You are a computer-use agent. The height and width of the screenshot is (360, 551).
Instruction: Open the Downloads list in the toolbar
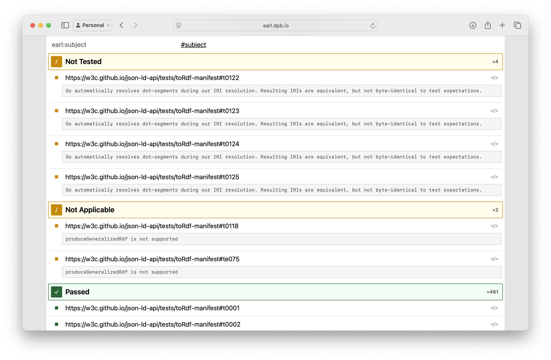click(473, 25)
